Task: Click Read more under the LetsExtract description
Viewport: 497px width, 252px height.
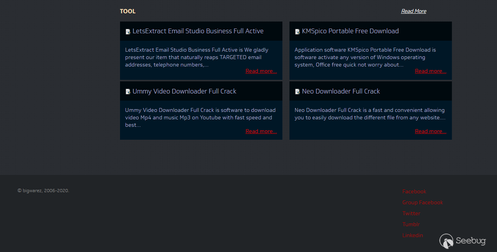Action: pyautogui.click(x=261, y=71)
